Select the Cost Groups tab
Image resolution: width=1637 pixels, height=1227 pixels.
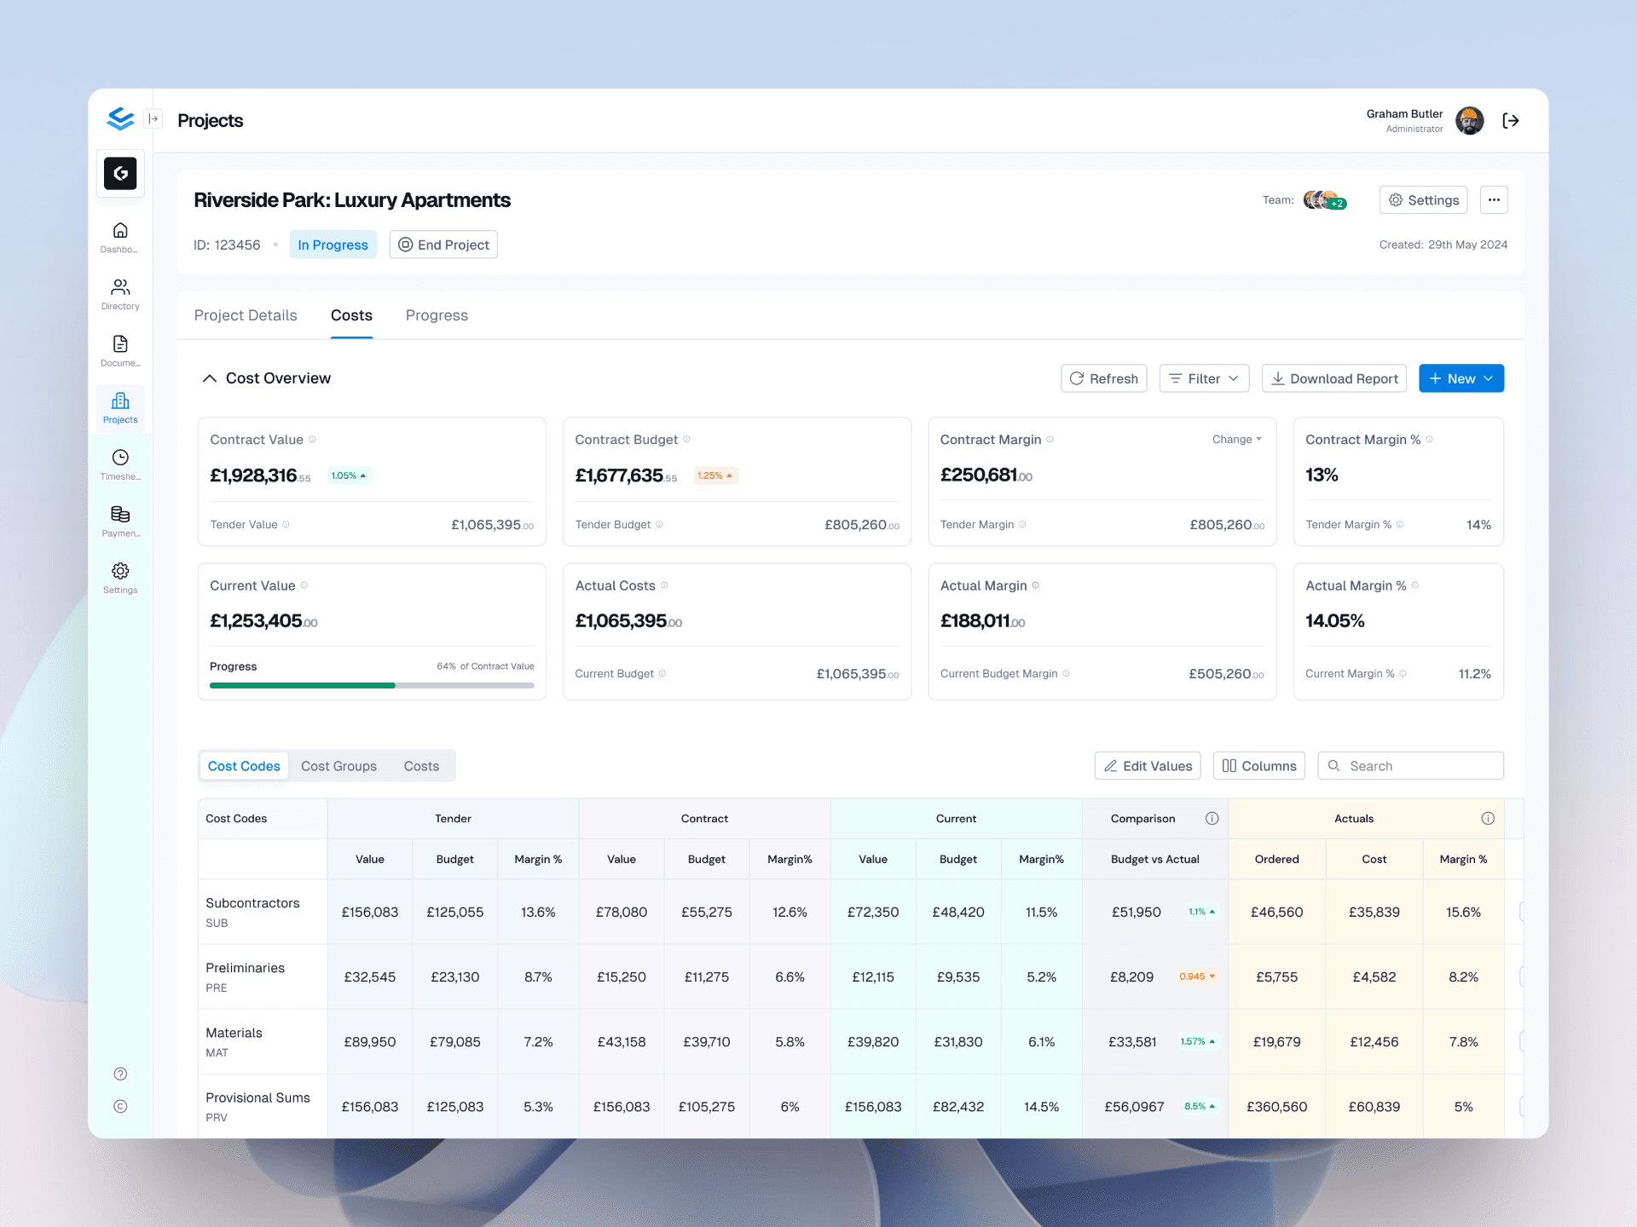(x=338, y=766)
